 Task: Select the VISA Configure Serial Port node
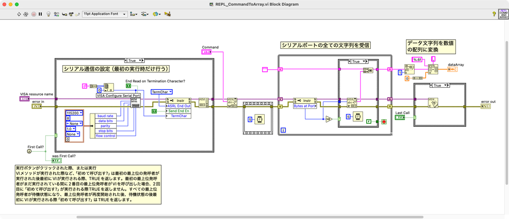[135, 102]
